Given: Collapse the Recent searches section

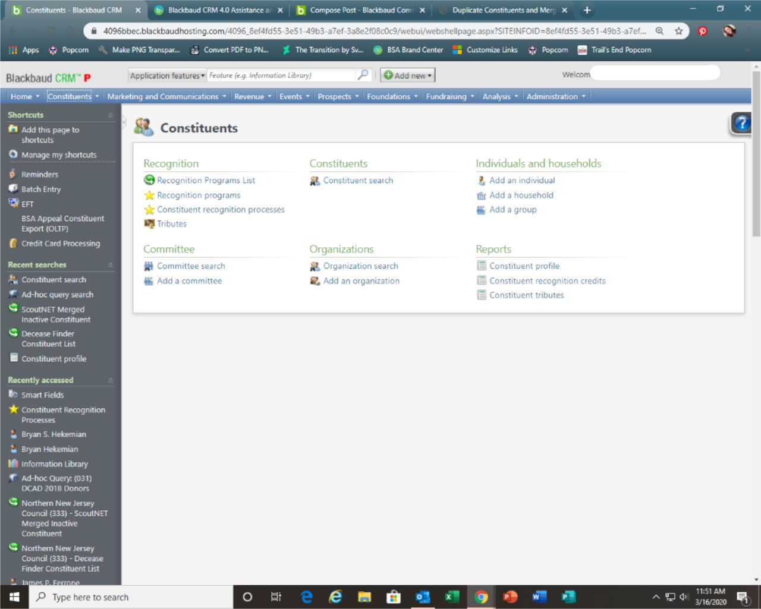Looking at the screenshot, I should [111, 265].
